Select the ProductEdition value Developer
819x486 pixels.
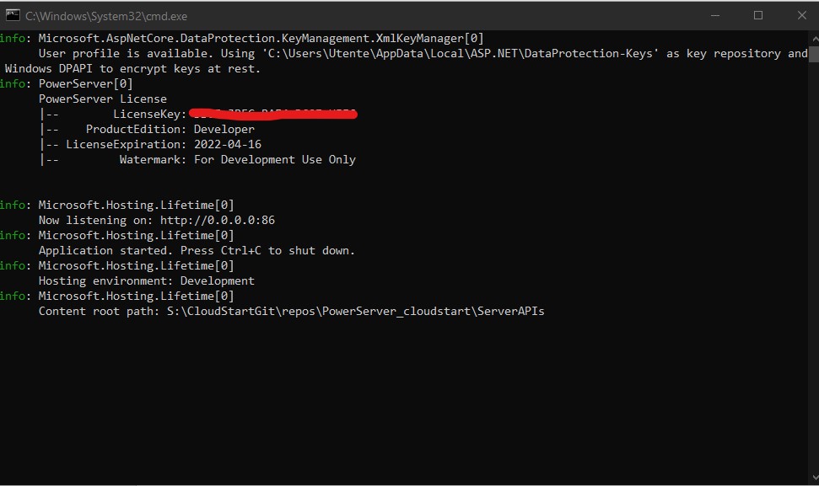tap(224, 130)
